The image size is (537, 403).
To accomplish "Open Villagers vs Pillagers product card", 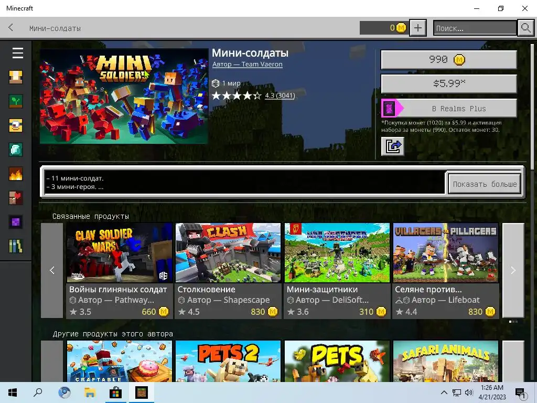I will pos(446,271).
